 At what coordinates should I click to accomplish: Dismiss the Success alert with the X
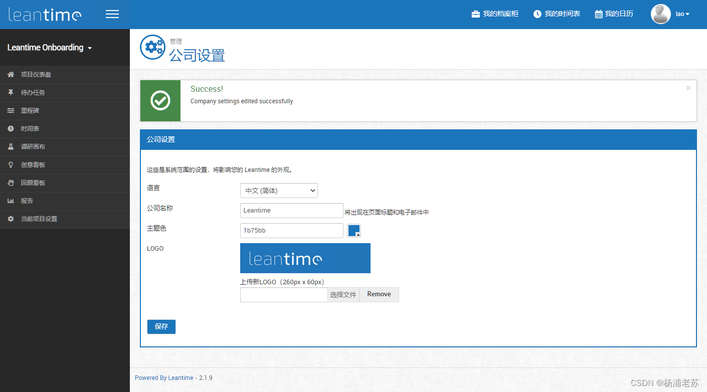tap(688, 88)
